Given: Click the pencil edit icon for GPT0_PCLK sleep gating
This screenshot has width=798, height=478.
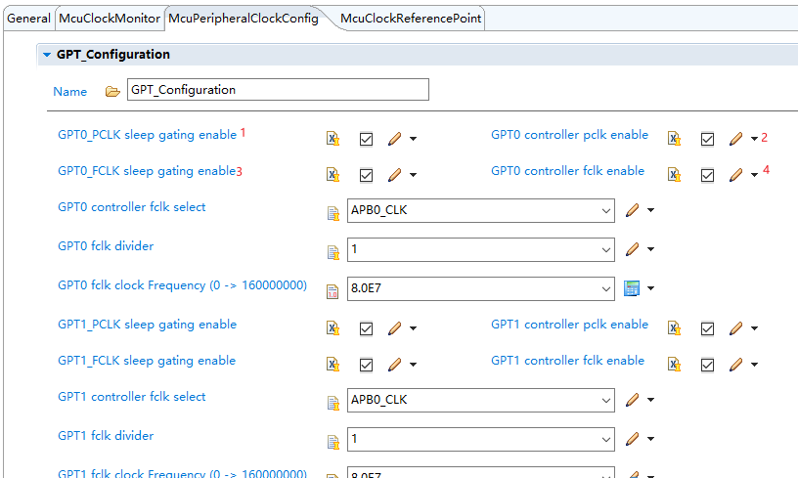Looking at the screenshot, I should coord(394,139).
